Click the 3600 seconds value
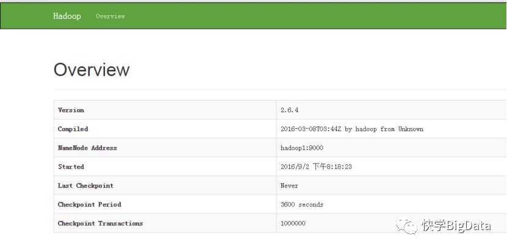Screen dimensions: 507x249 [301, 204]
